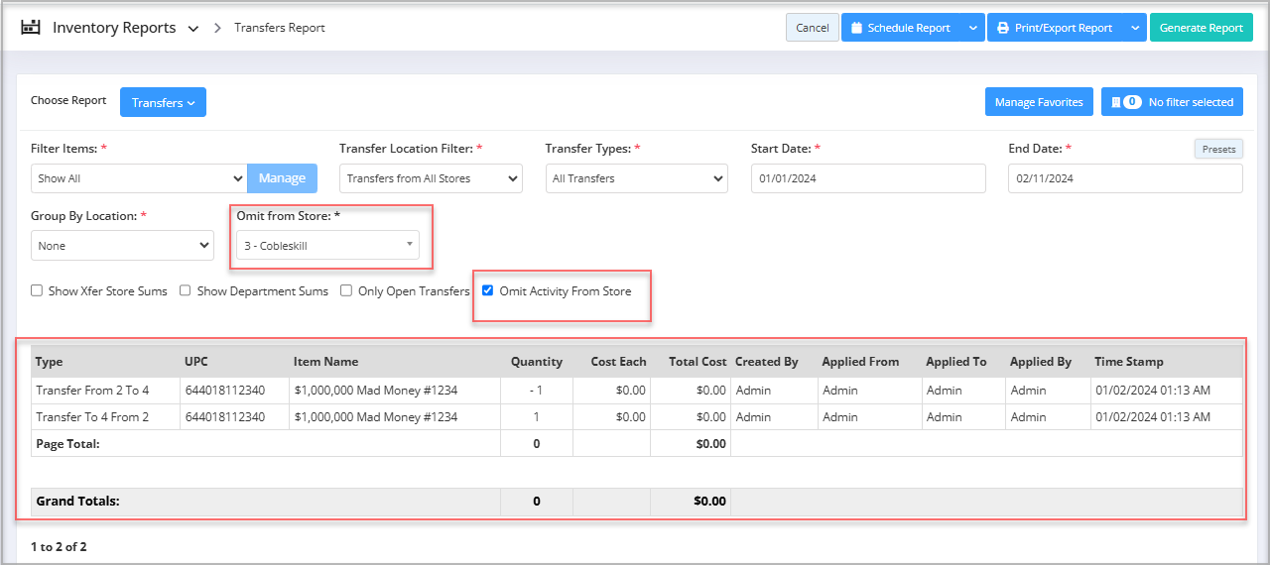Click the Schedule Report button

tap(901, 28)
